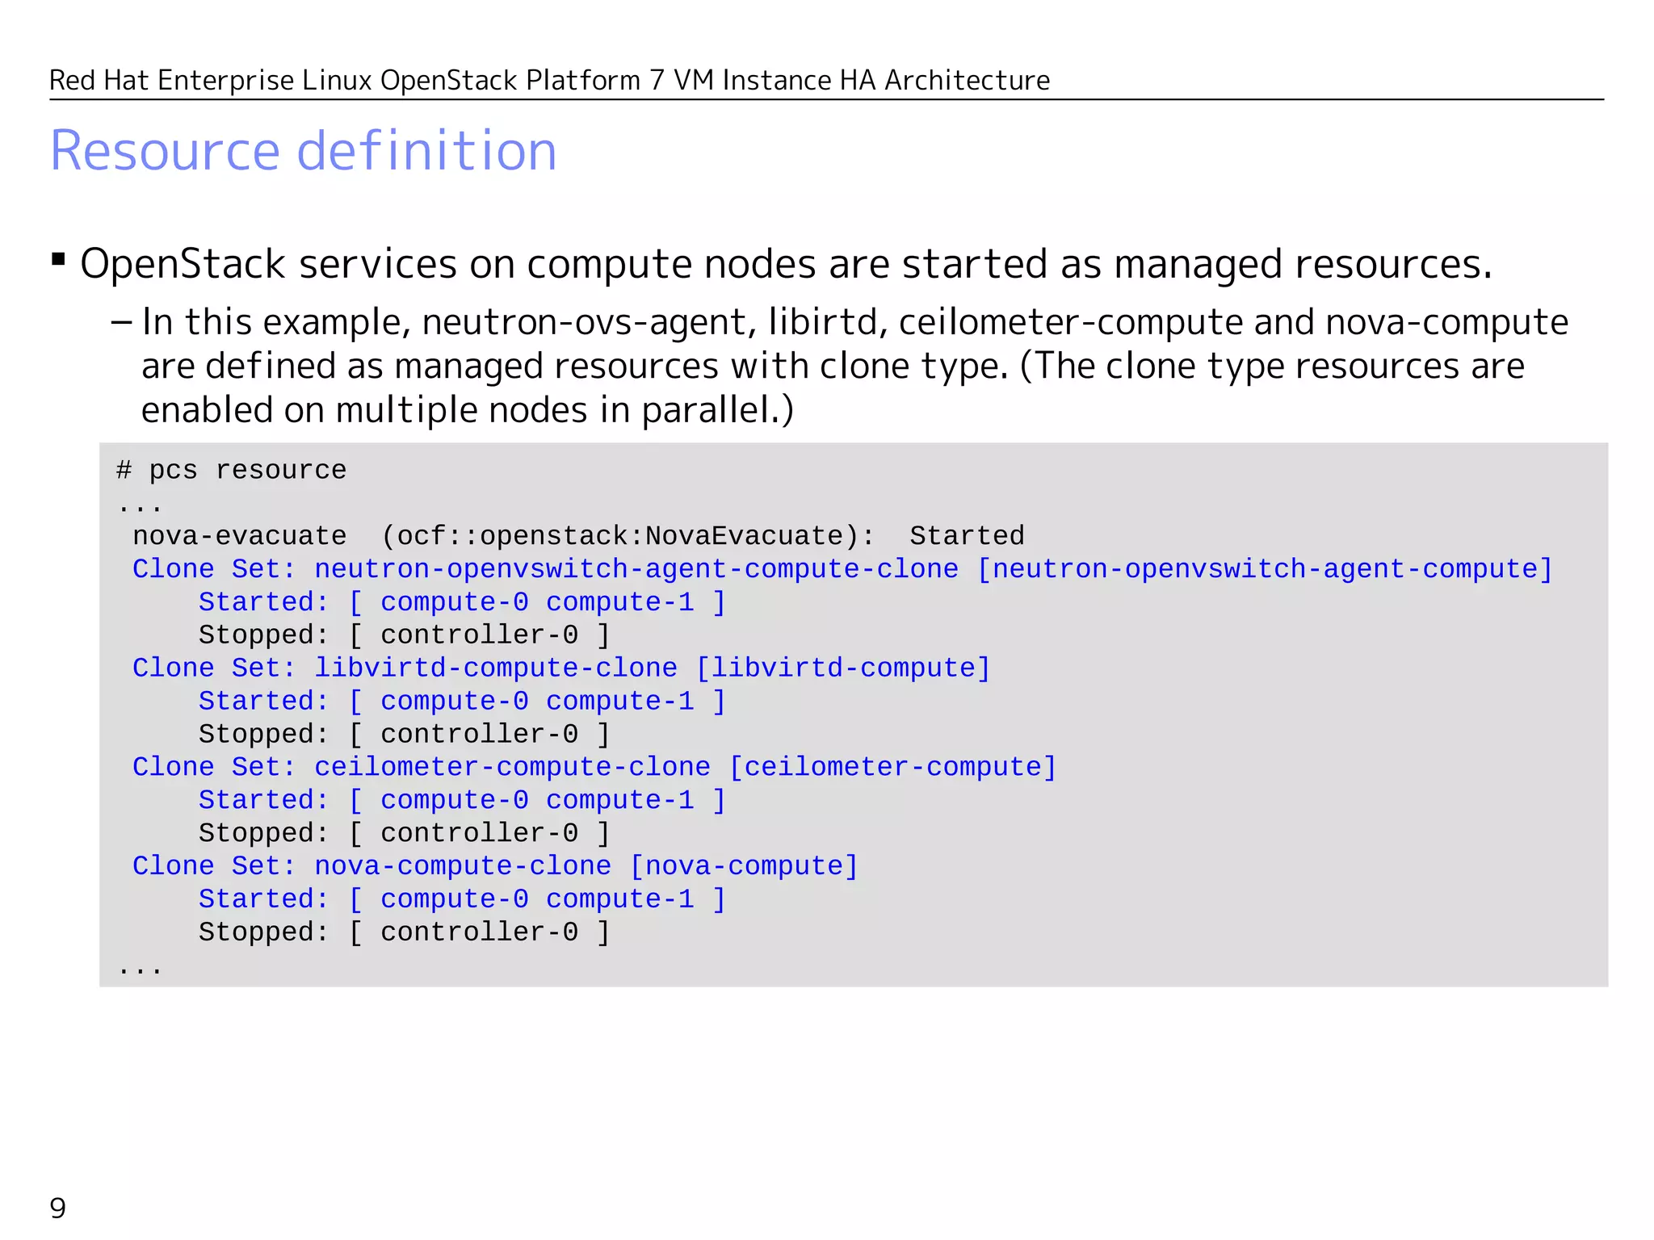Click the 'Stopped: [ controller-0 ]' line under ceilometer-compute-clone

pyautogui.click(x=405, y=833)
